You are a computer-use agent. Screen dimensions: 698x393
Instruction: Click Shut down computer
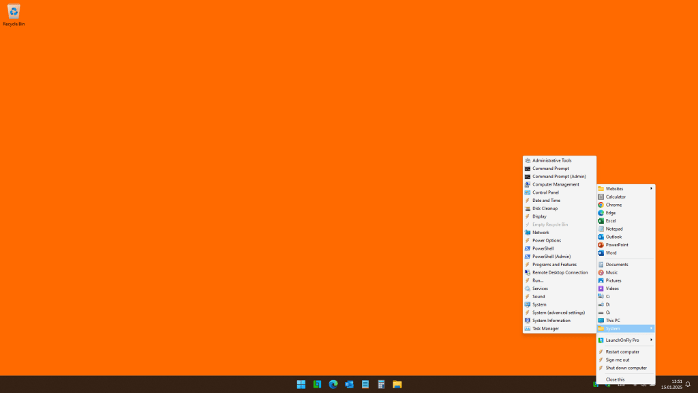pos(626,368)
